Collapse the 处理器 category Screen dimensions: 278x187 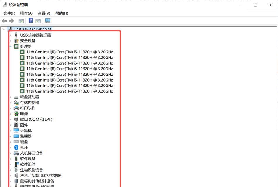[10, 46]
